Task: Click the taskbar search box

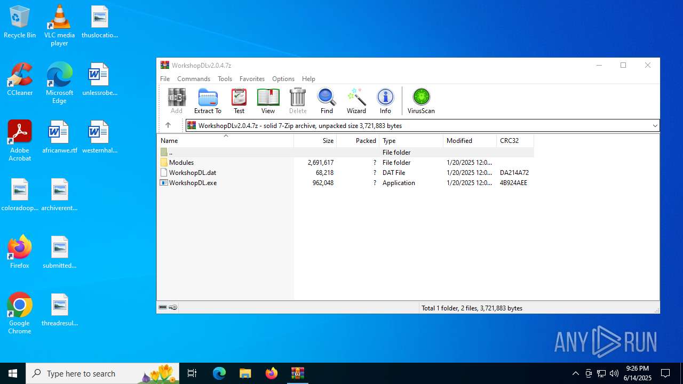Action: [x=102, y=373]
